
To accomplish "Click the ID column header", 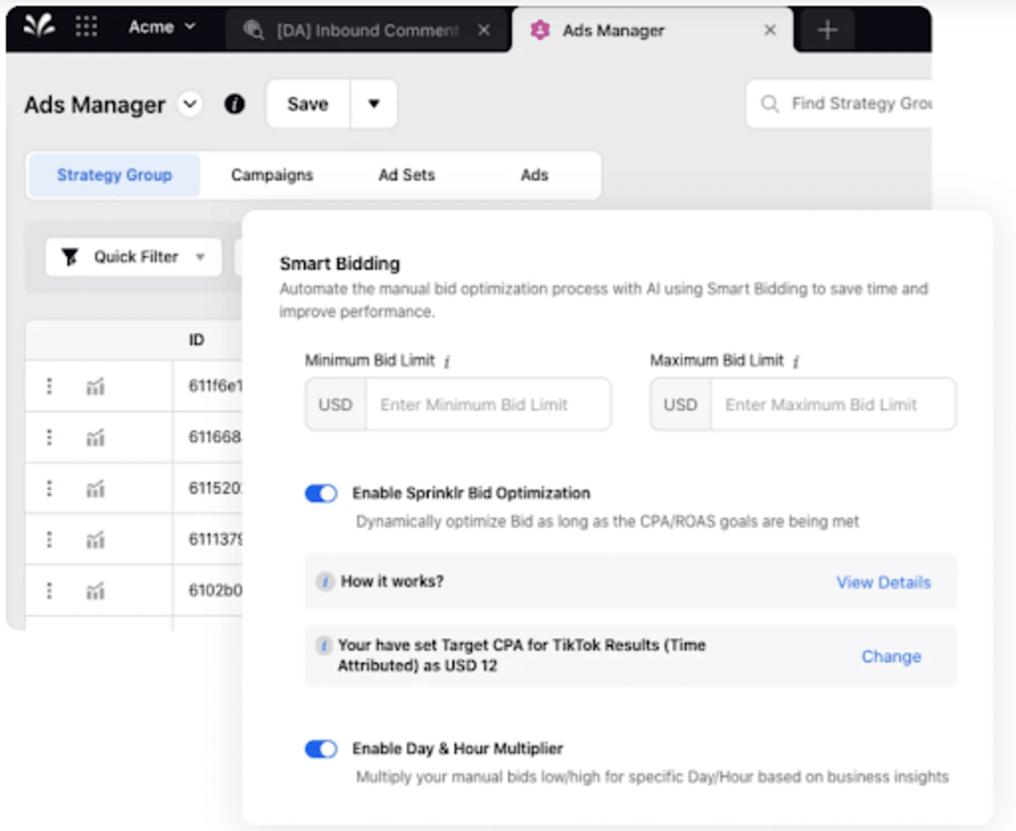I will pos(196,340).
